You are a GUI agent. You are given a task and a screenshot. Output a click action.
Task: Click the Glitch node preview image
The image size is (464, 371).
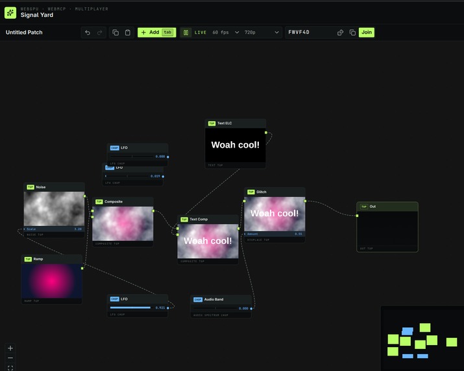click(x=275, y=214)
